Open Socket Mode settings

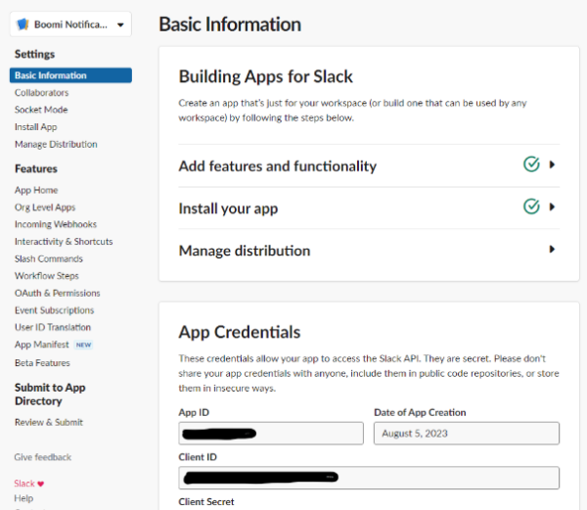click(x=41, y=110)
